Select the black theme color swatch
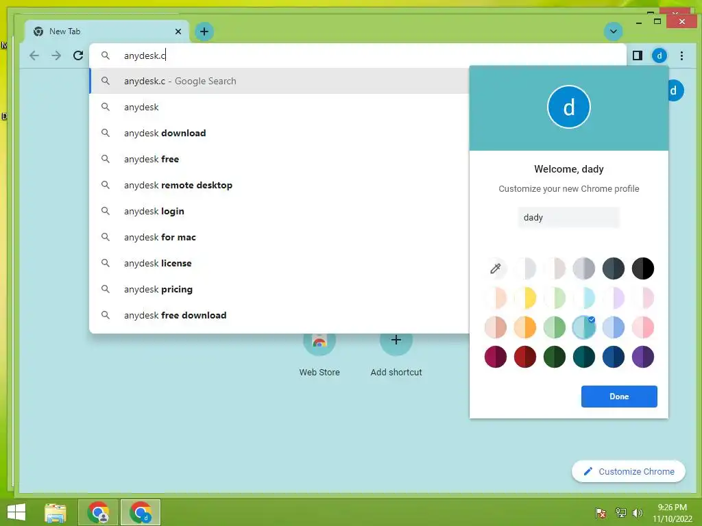Viewport: 702px width, 526px height. [642, 268]
